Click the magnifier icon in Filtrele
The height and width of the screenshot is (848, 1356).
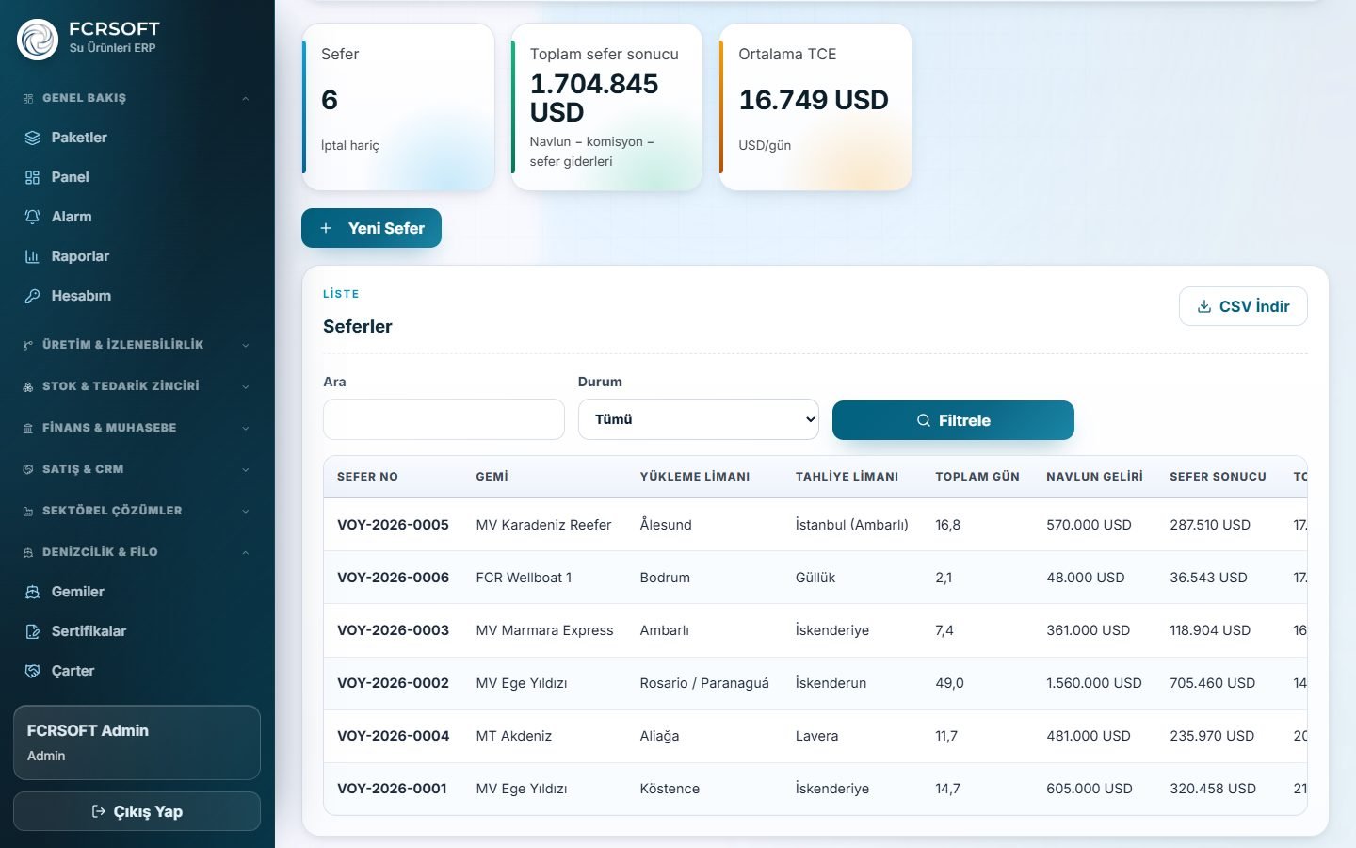tap(924, 420)
